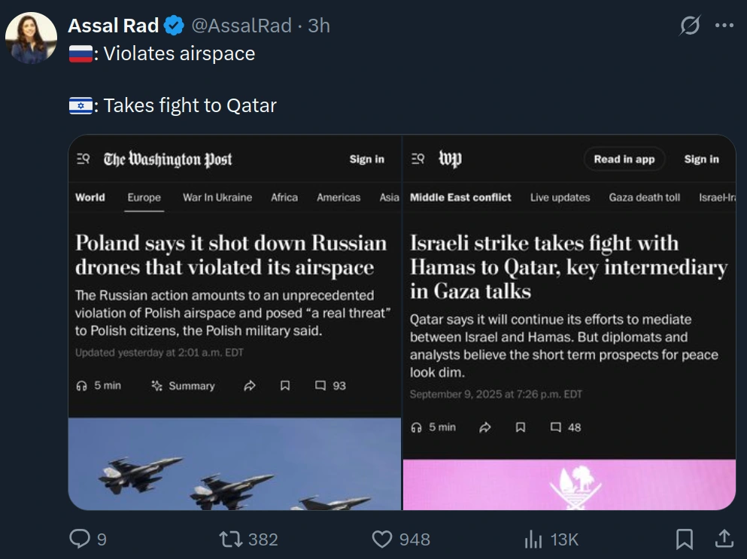747x559 pixels.
Task: Like the tweet with heart icon
Action: pos(383,539)
